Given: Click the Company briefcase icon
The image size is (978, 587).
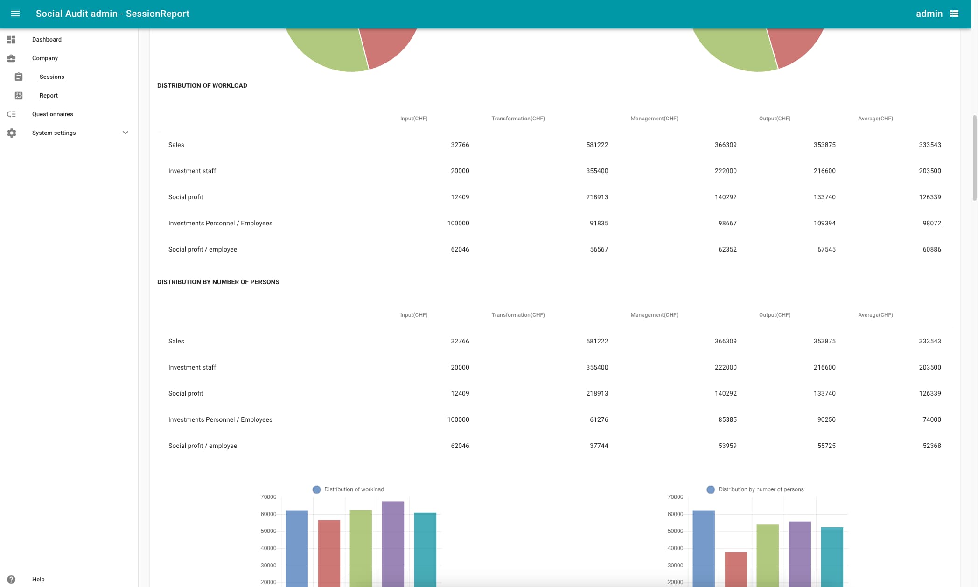Looking at the screenshot, I should (x=11, y=58).
